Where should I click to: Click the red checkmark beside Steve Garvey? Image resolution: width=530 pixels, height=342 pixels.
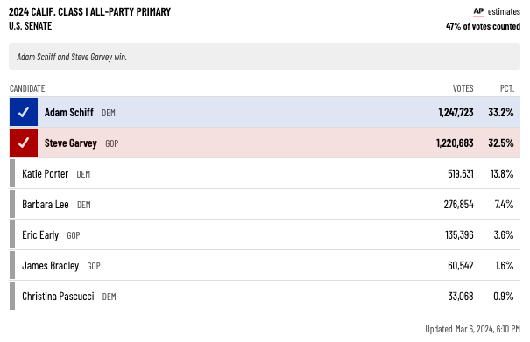coord(24,143)
